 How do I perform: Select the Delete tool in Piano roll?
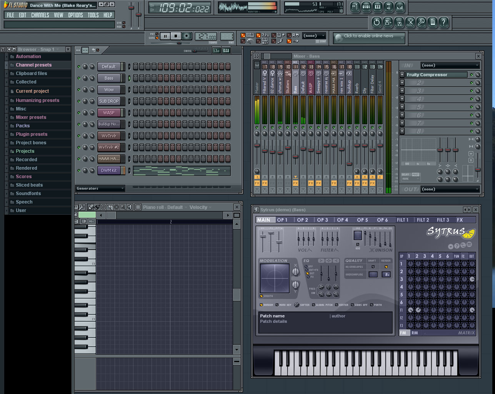[103, 207]
